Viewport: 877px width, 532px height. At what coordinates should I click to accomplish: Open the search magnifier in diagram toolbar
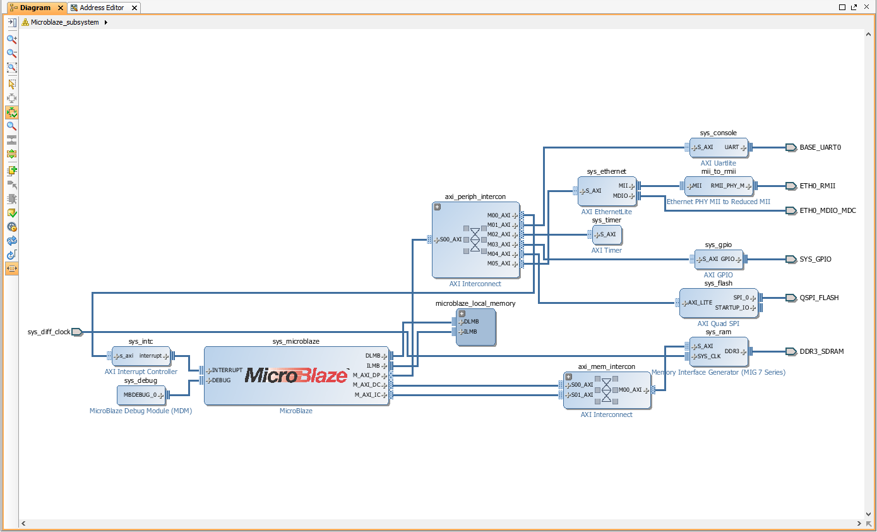11,126
